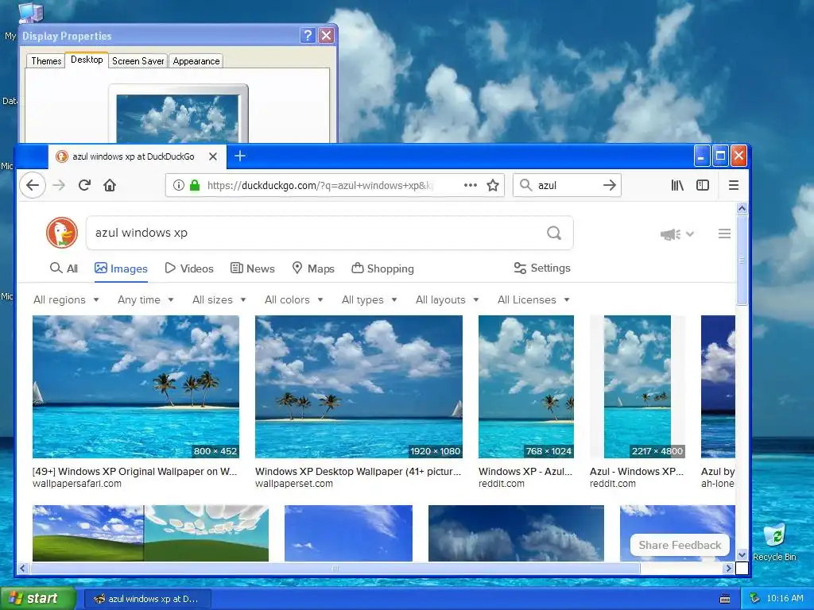Open the 2217 × 4800 azul thumbnail
Viewport: 814px width, 610px height.
637,387
